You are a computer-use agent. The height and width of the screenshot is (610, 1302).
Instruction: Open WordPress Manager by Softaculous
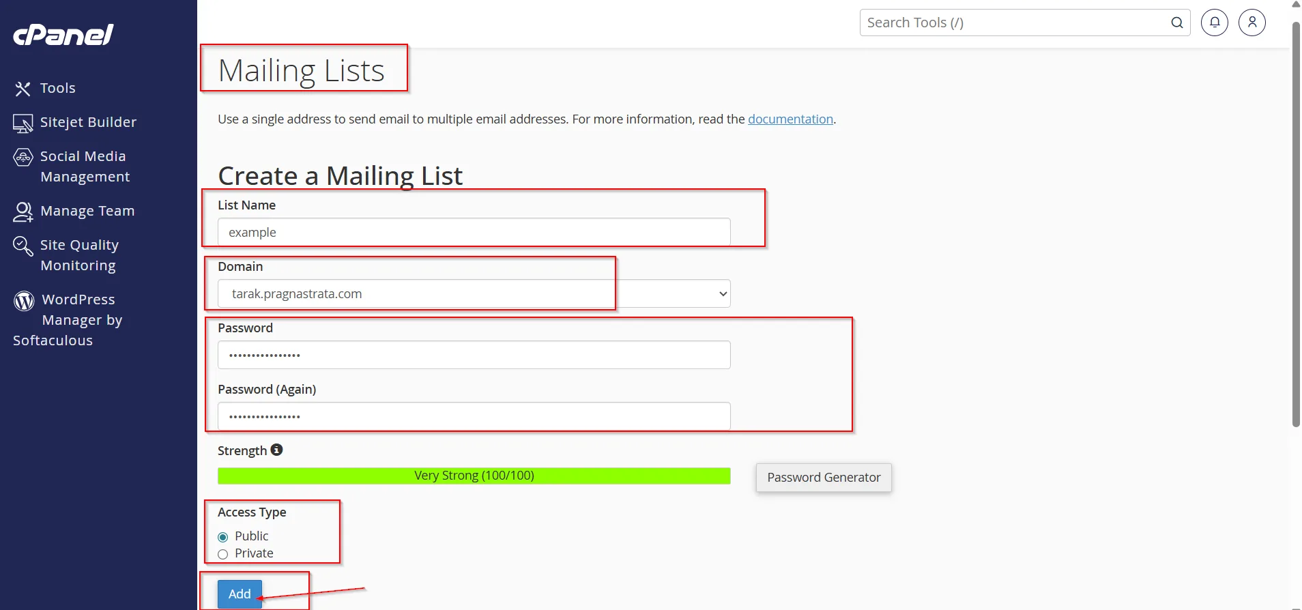tap(68, 320)
